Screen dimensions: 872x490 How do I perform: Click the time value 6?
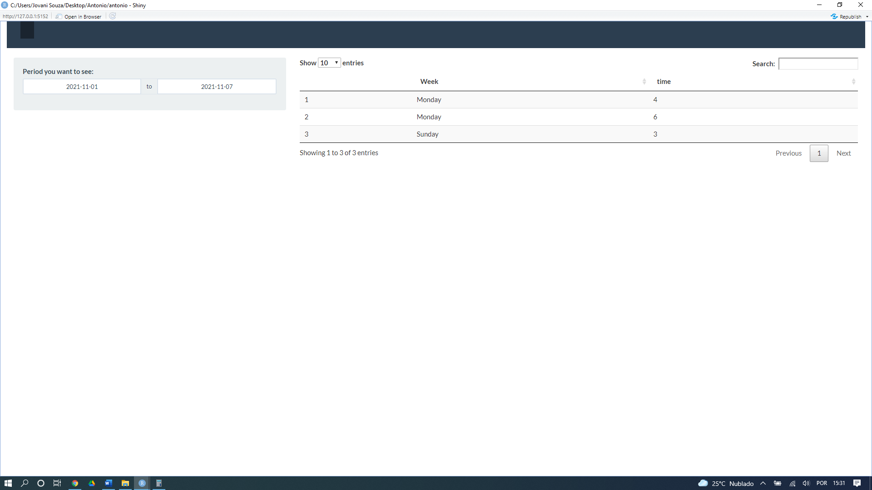(655, 117)
